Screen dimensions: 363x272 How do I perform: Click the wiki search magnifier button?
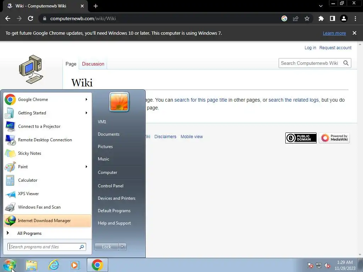[x=346, y=63]
